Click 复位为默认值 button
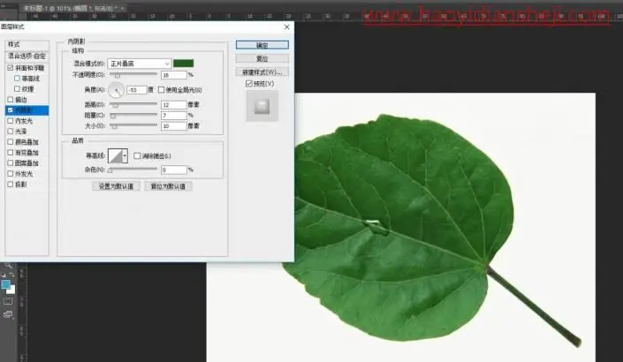 click(x=168, y=186)
